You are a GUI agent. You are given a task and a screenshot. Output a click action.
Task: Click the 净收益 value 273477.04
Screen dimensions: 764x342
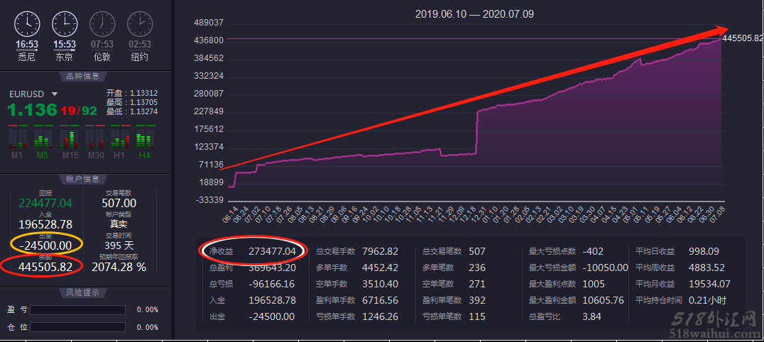click(272, 251)
